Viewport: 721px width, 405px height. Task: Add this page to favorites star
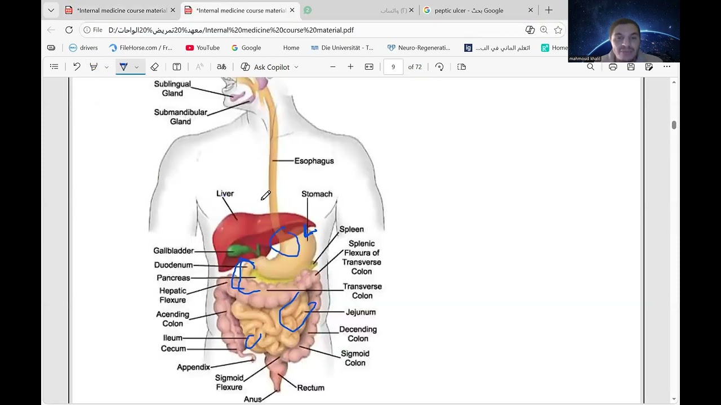[x=558, y=30]
